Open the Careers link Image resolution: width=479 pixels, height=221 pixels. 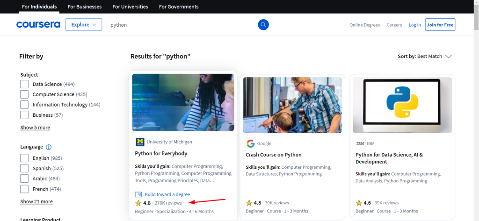click(394, 25)
